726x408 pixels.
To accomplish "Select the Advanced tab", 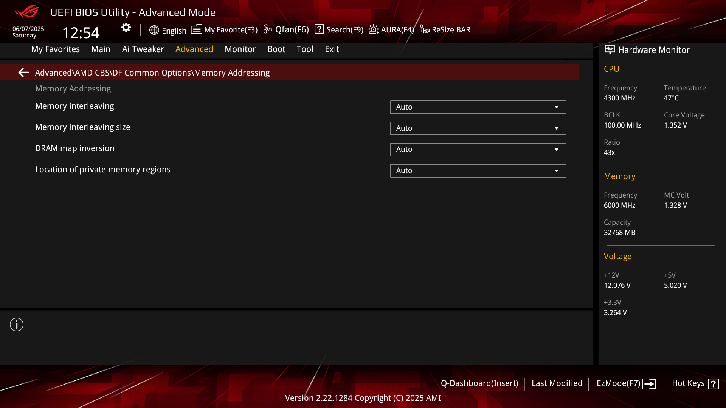I will pyautogui.click(x=194, y=49).
